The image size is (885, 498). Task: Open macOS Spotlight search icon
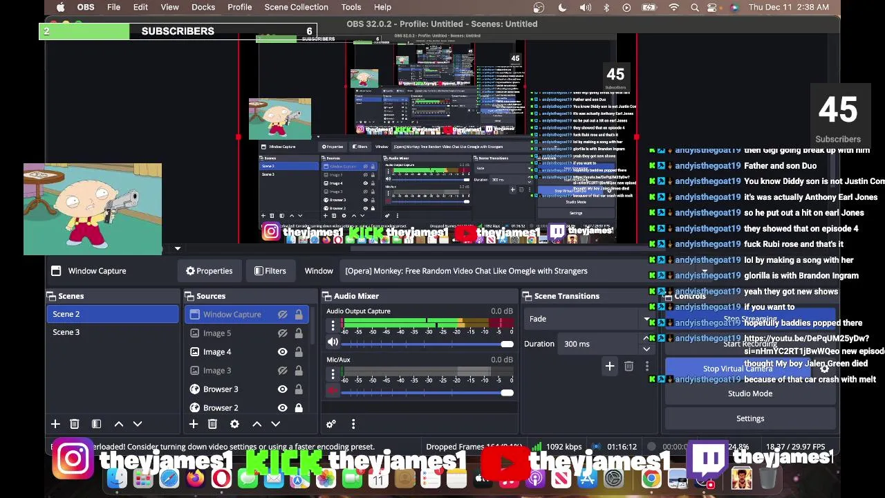click(695, 7)
